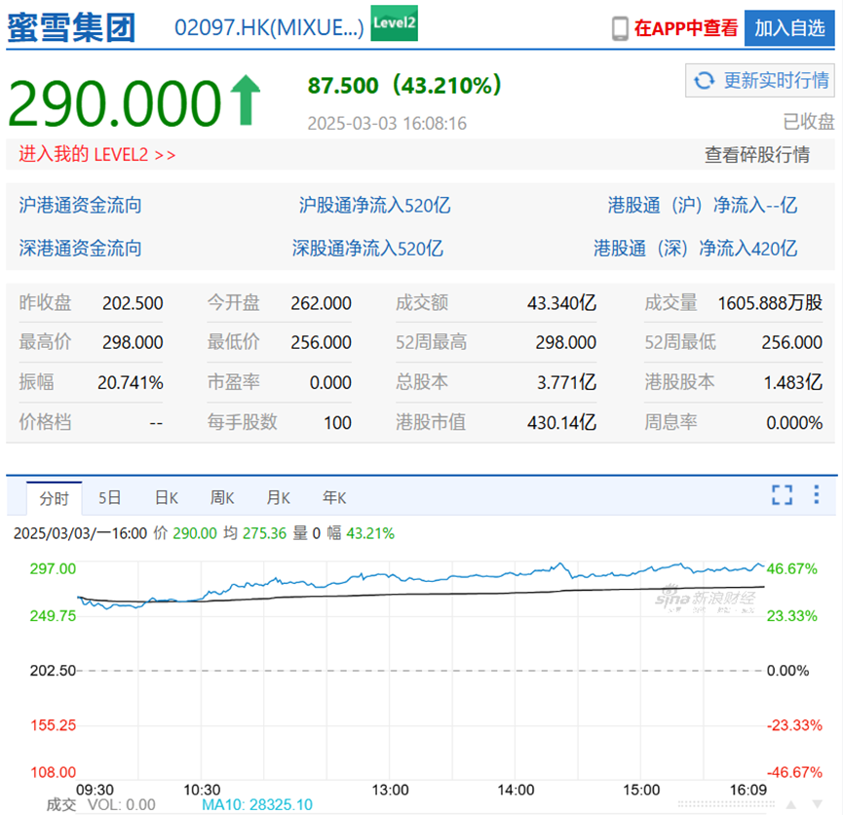Click the MA10: 28325.10 indicator label
The image size is (843, 815).
257,805
